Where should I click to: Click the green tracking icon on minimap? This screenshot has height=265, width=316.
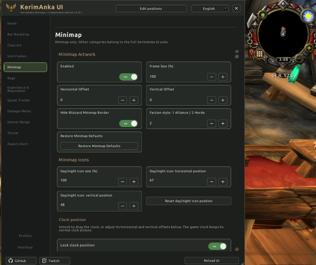262,15
